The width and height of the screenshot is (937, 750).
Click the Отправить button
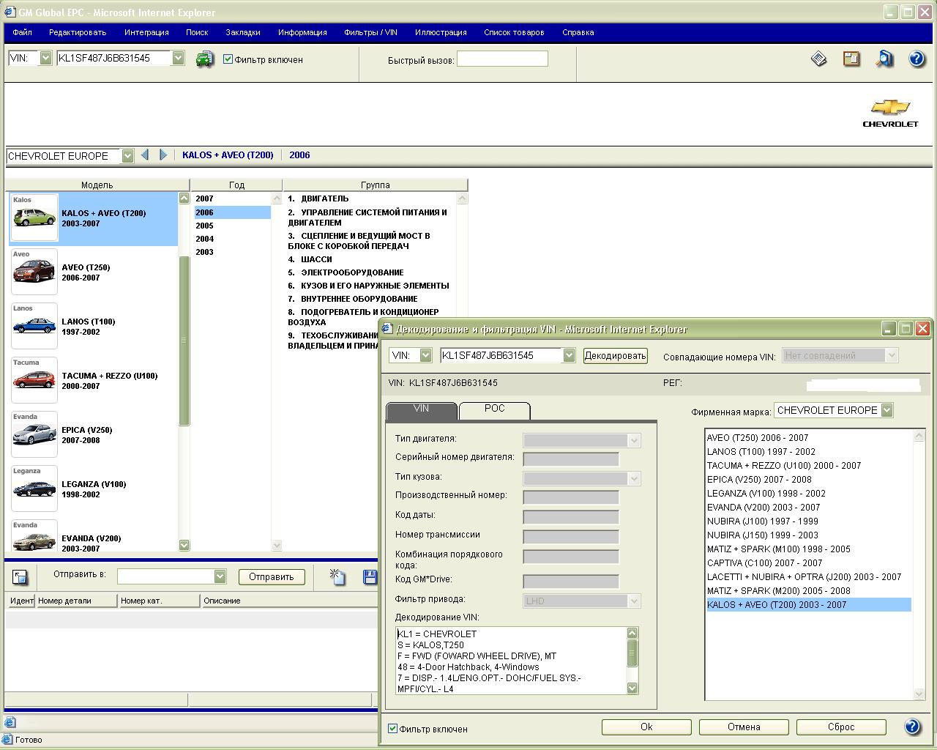pos(271,577)
